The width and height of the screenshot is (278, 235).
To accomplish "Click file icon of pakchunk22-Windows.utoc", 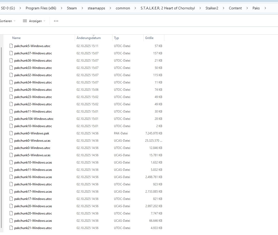I will coord(11,104).
